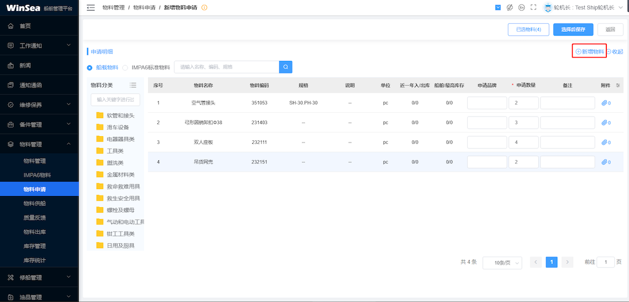
Task: Expand the 油品管理 menu chevron
Action: tap(69, 297)
